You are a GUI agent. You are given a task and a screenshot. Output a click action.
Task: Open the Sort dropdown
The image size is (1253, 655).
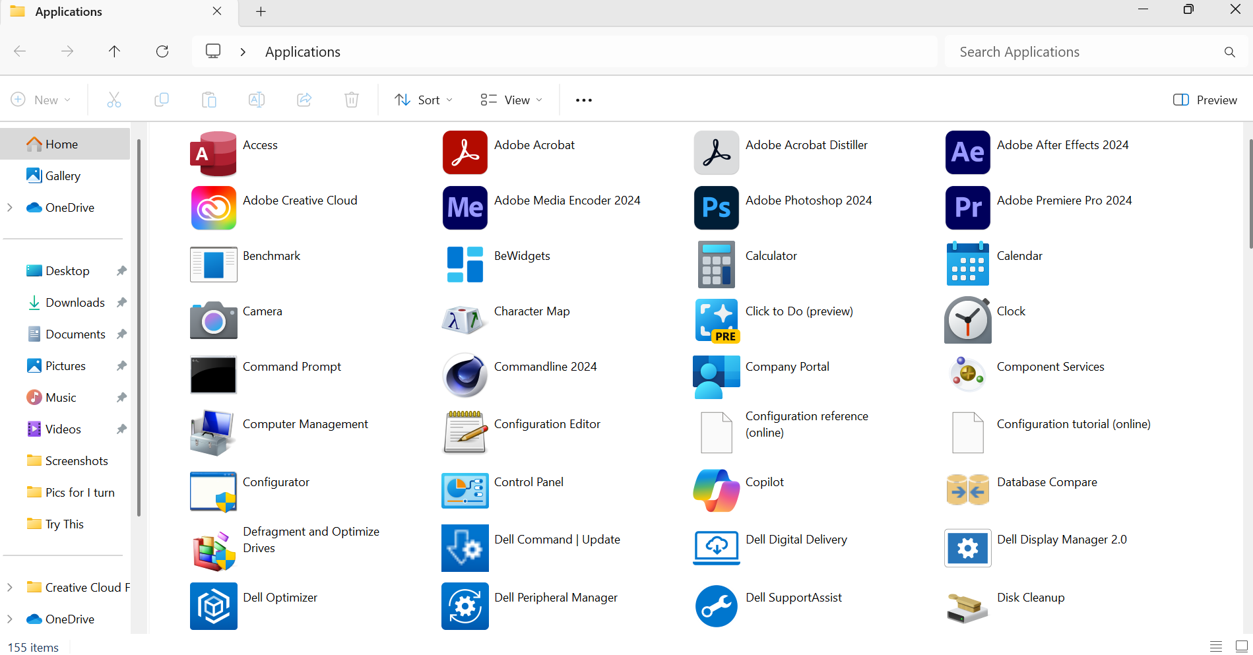coord(424,100)
